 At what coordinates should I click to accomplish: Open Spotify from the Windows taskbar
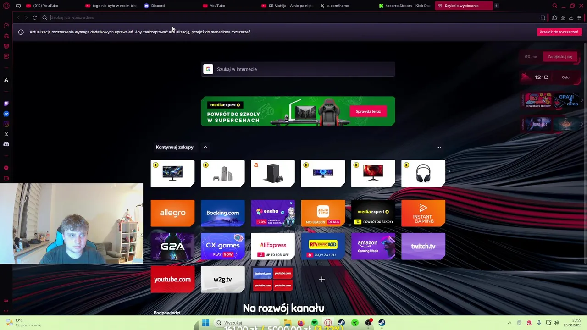[315, 323]
